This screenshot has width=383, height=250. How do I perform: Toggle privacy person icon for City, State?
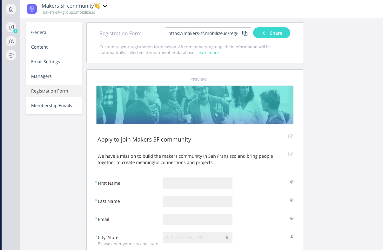pyautogui.click(x=292, y=236)
